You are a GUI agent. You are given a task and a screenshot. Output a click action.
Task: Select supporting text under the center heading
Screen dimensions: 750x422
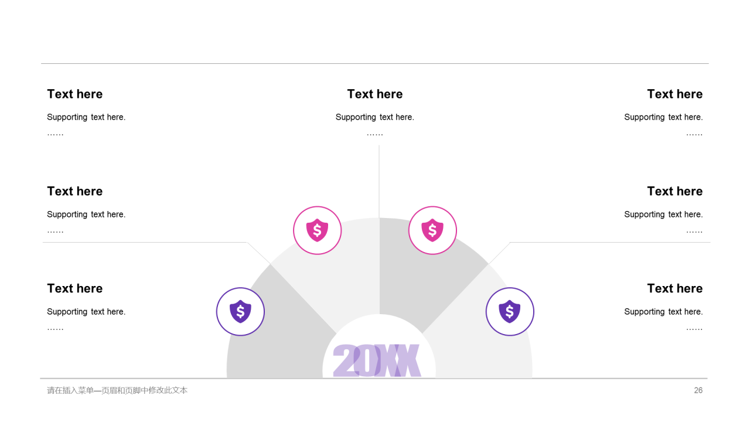point(375,117)
